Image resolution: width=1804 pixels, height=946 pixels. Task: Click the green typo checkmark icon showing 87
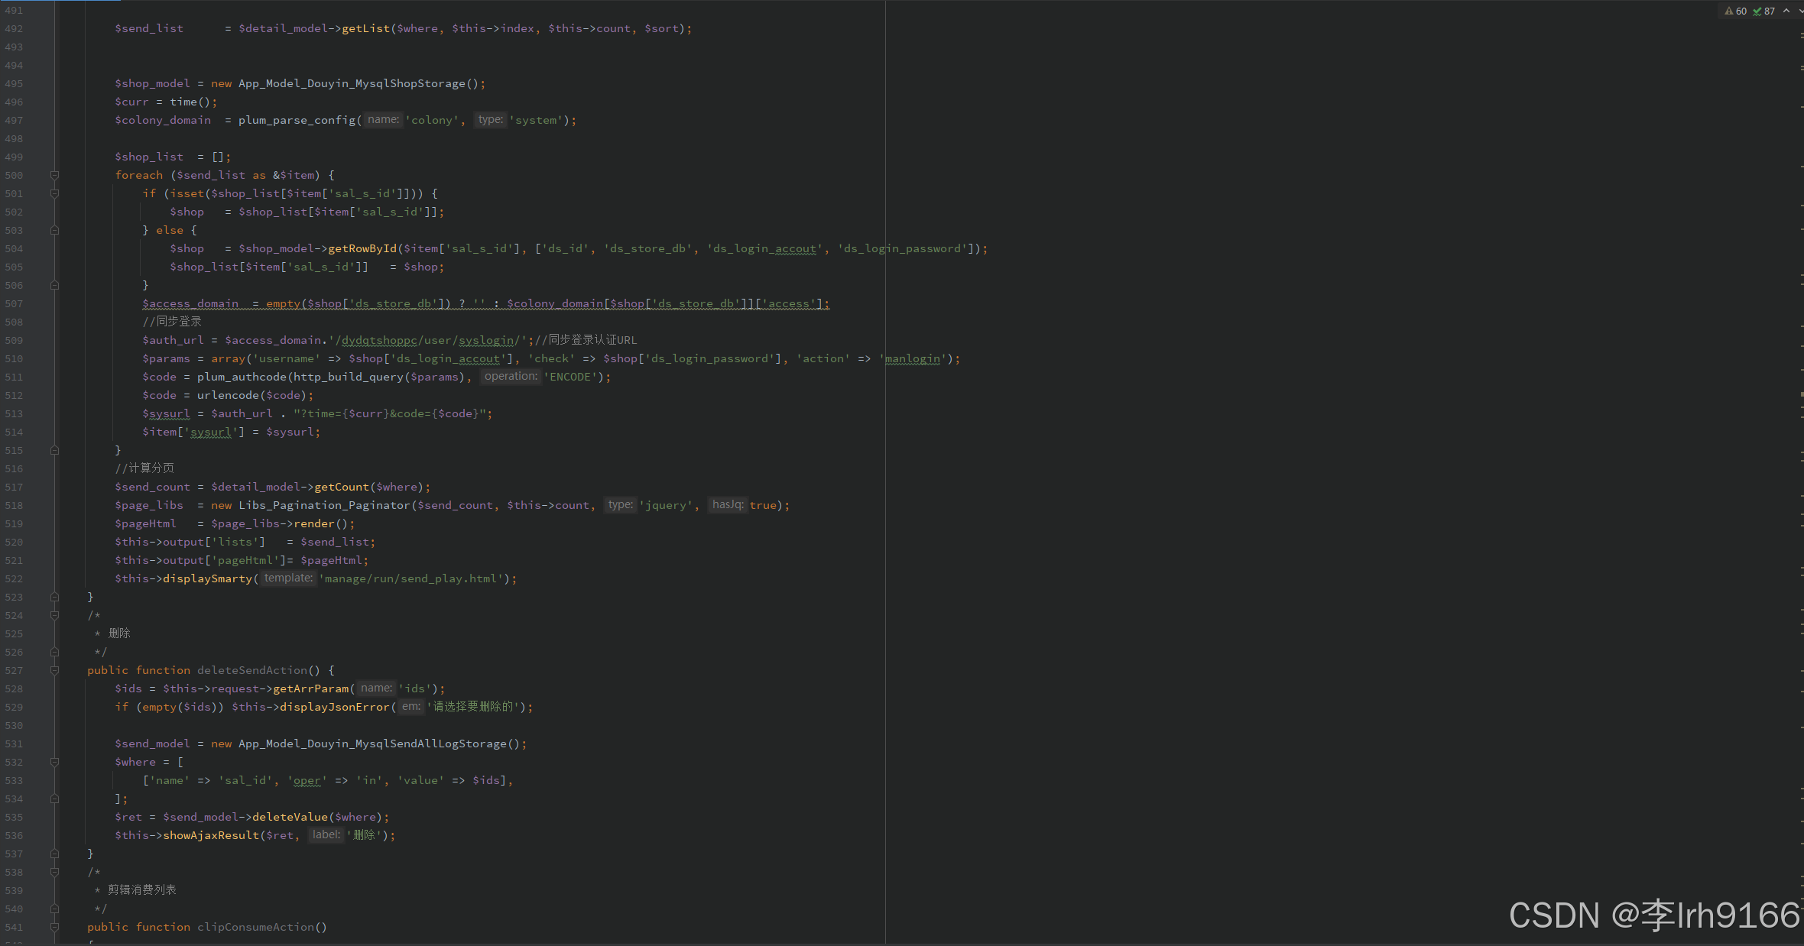click(x=1757, y=11)
